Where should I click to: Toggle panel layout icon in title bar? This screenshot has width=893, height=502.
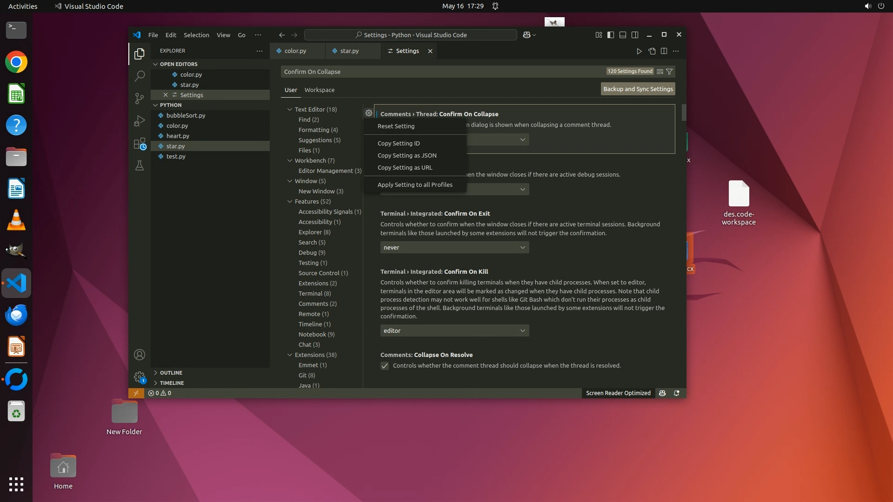point(623,35)
